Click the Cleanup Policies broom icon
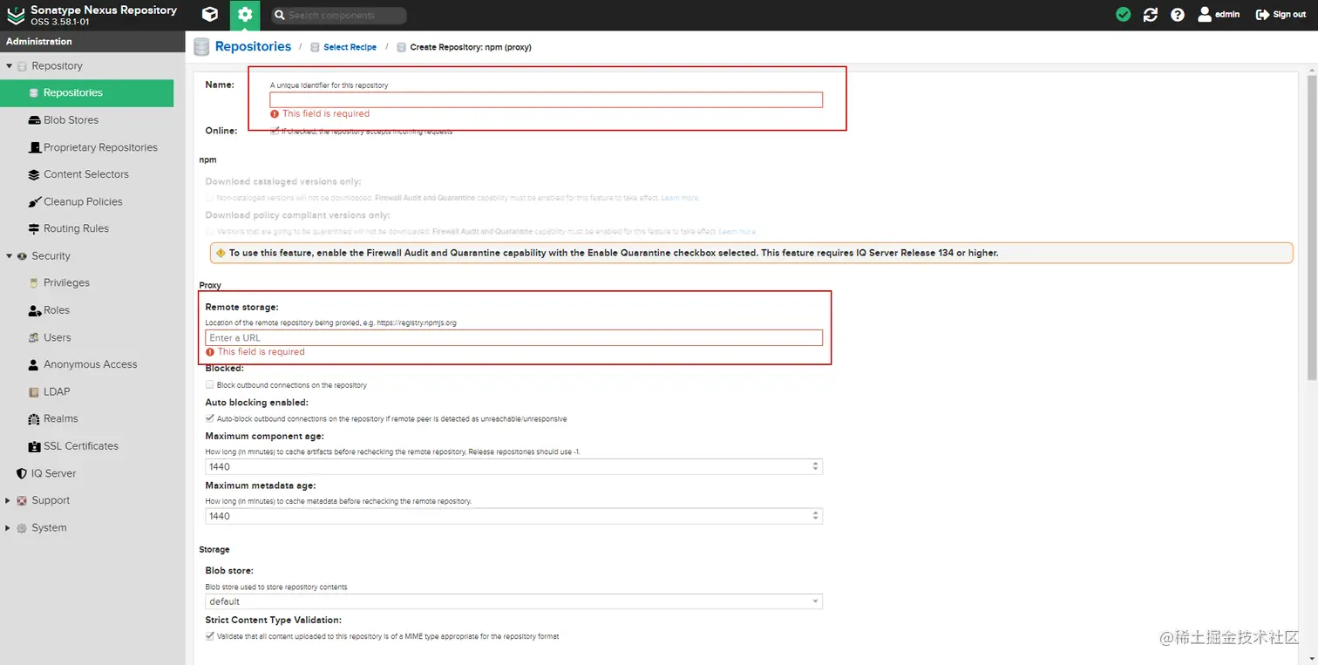The height and width of the screenshot is (665, 1318). click(34, 201)
